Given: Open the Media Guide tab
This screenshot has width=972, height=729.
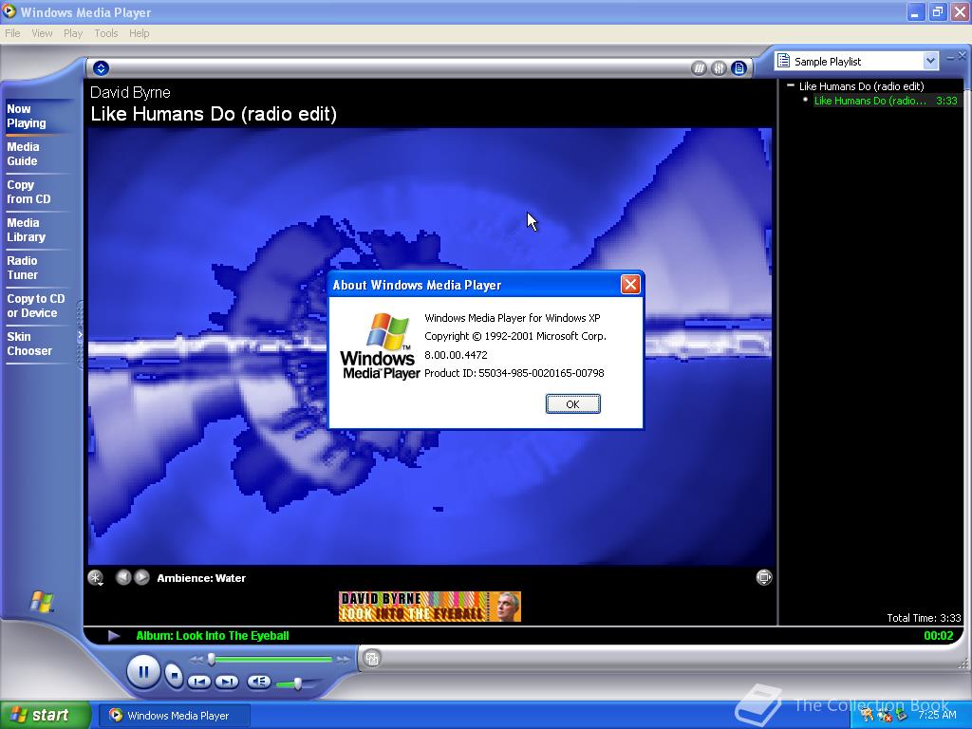Looking at the screenshot, I should [x=23, y=154].
